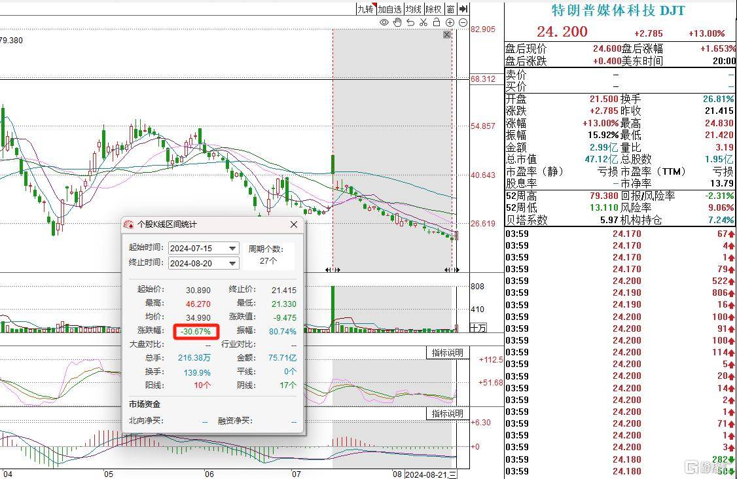Click the 总手 value 216.38万
The image size is (737, 479).
tap(194, 358)
